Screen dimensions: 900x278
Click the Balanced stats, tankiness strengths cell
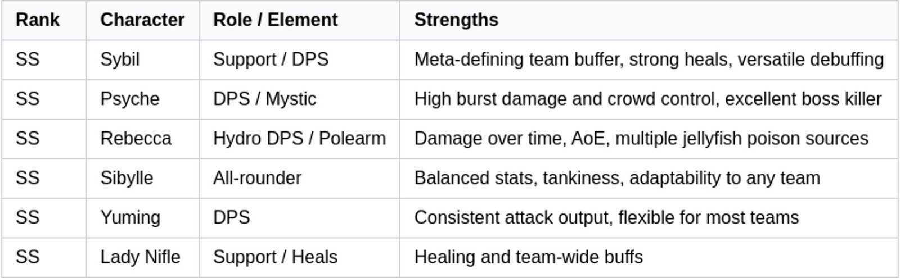pos(617,178)
